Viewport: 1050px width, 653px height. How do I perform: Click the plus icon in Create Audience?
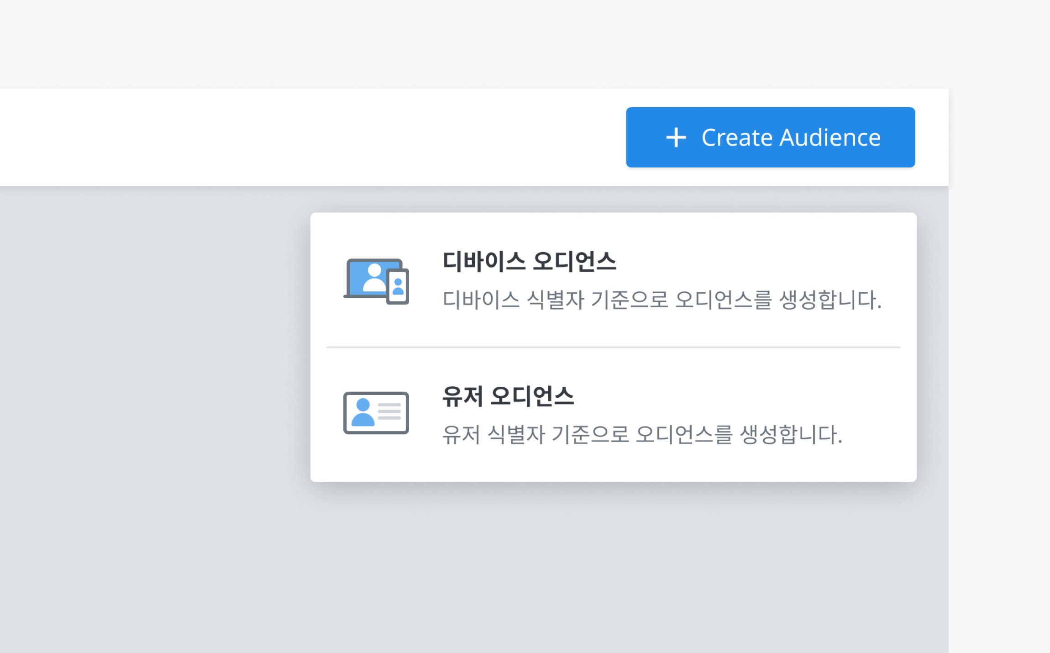(x=676, y=137)
